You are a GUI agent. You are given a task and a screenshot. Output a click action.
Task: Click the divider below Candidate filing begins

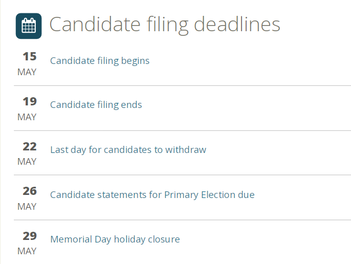(x=183, y=85)
